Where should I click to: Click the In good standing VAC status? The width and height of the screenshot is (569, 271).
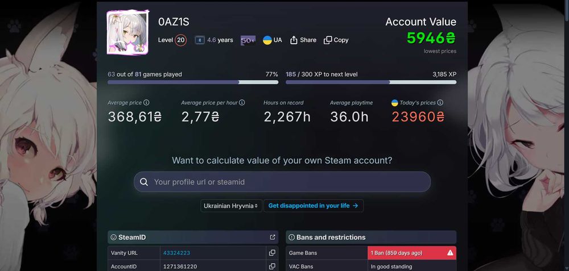[x=391, y=266]
